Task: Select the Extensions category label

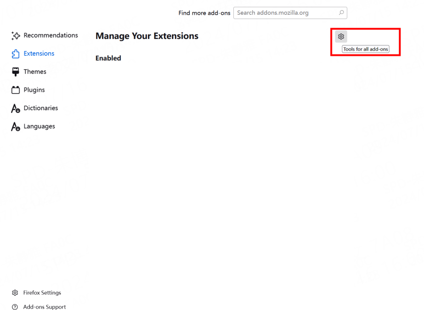Action: point(39,54)
